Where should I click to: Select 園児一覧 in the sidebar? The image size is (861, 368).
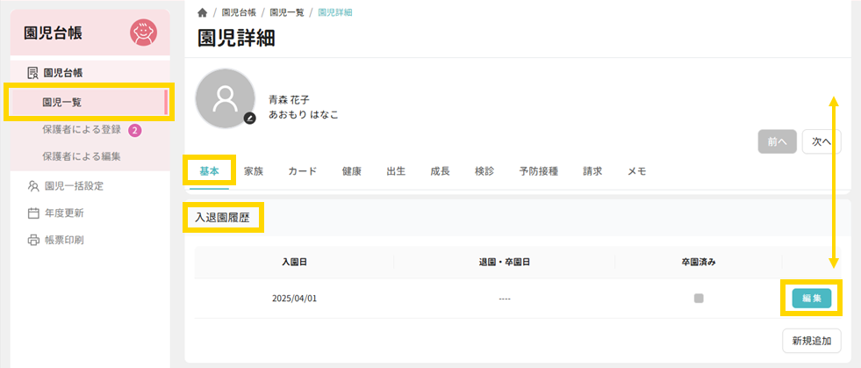point(62,102)
